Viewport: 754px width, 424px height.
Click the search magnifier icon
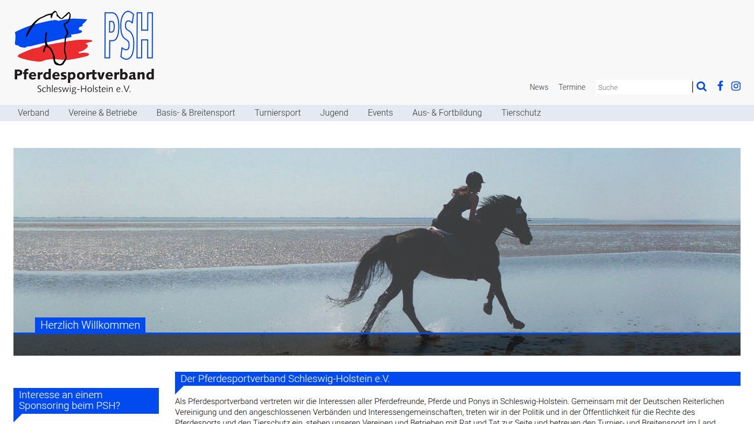click(x=701, y=87)
